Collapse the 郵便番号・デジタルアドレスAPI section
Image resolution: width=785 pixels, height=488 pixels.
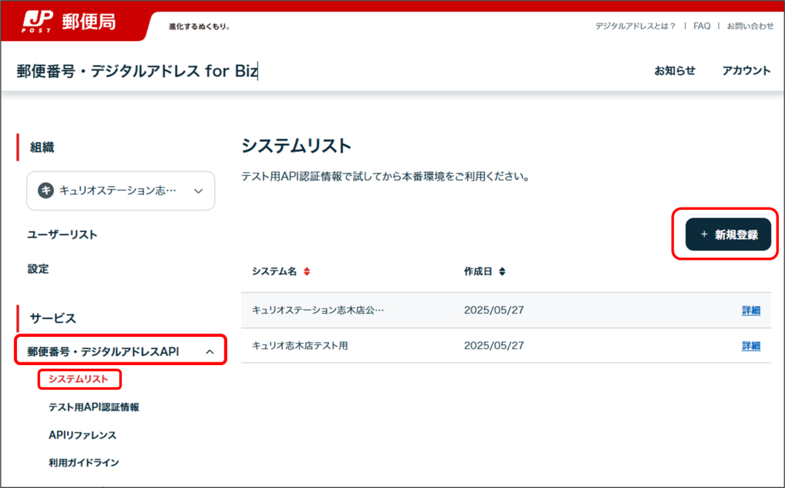pos(210,351)
